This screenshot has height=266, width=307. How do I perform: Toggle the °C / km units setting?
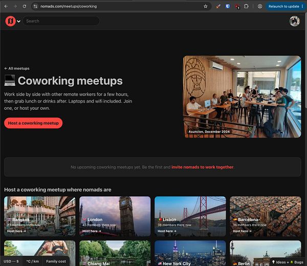coord(33,261)
